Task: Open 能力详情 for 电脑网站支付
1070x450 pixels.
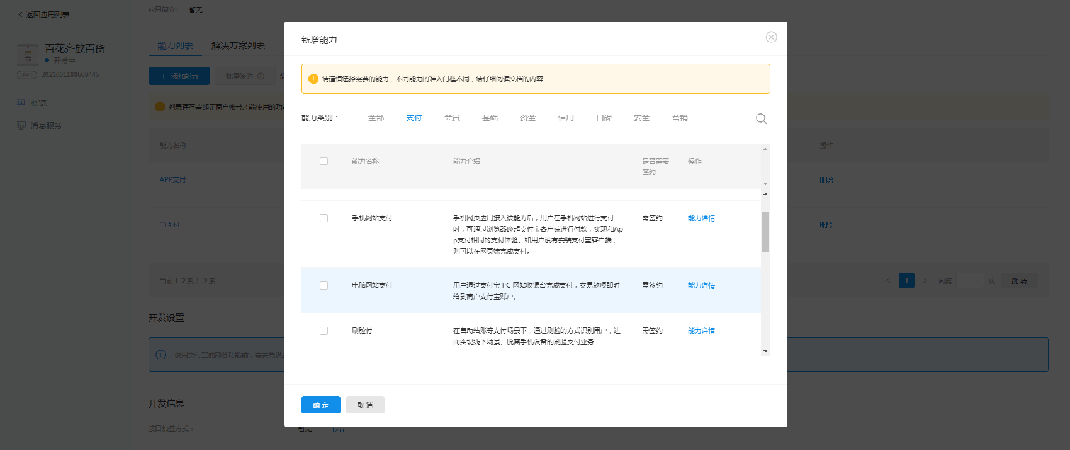Action: pyautogui.click(x=701, y=286)
